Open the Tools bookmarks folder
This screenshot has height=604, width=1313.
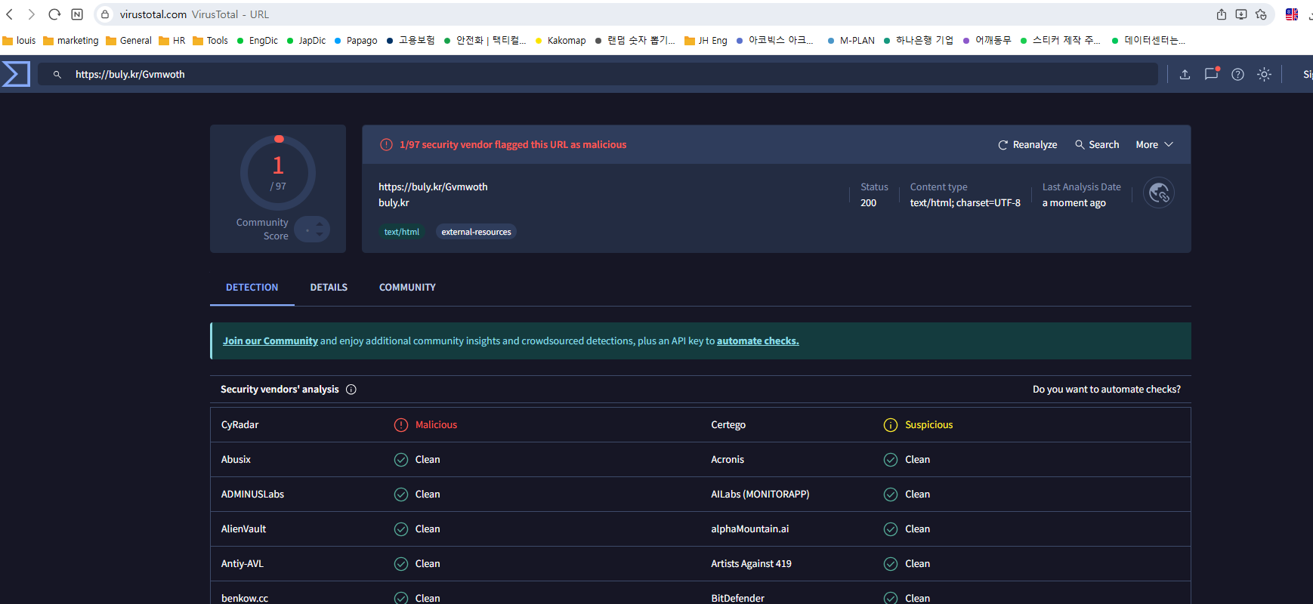tap(210, 41)
